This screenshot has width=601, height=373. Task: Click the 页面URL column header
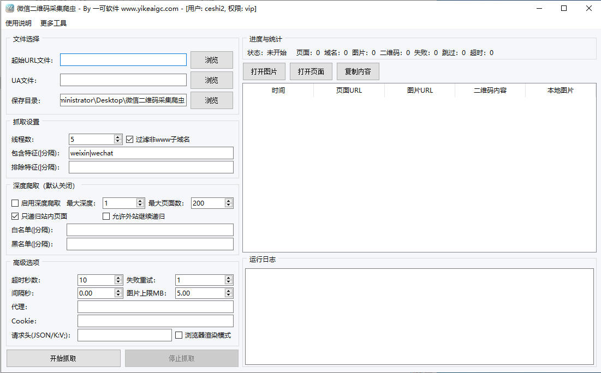(x=349, y=91)
